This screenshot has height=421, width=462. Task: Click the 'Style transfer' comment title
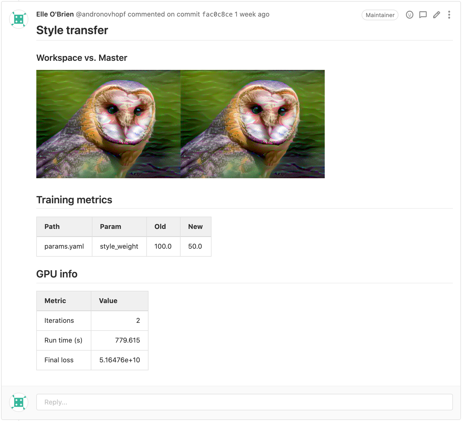72,30
